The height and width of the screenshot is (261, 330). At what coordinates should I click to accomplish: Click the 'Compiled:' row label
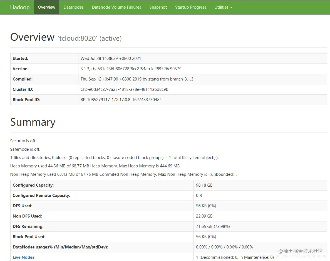tap(23, 79)
